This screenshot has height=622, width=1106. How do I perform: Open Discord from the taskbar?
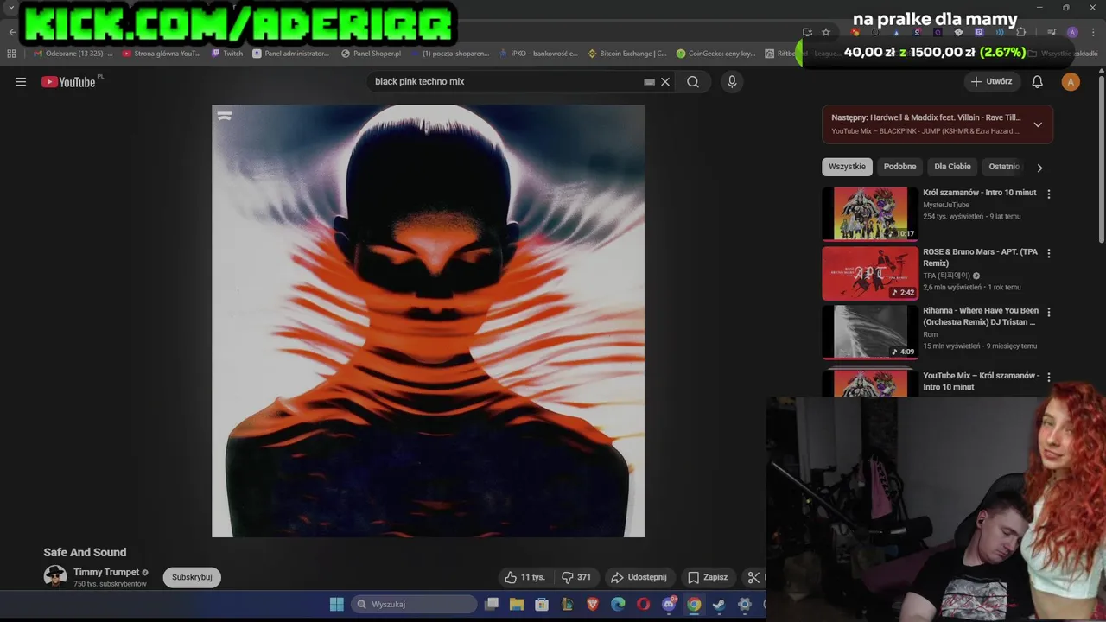[669, 604]
